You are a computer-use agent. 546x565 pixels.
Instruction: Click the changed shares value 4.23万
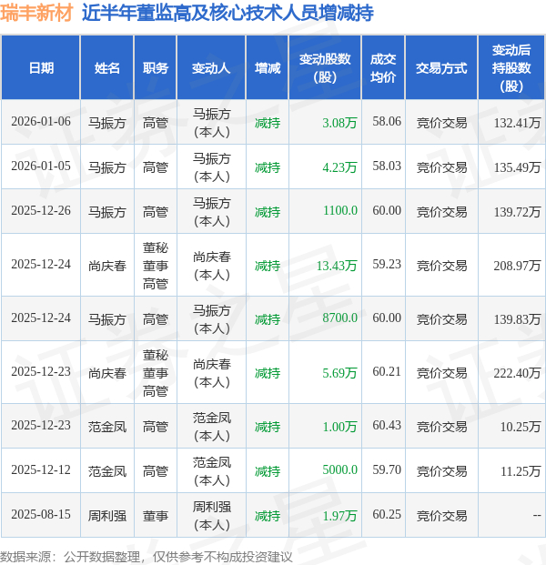click(339, 167)
